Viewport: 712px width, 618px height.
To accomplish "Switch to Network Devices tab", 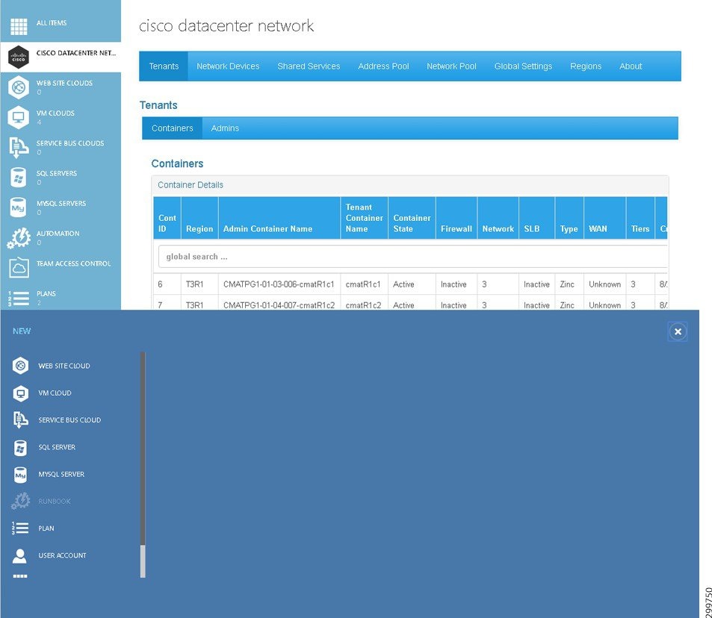I will pos(228,66).
